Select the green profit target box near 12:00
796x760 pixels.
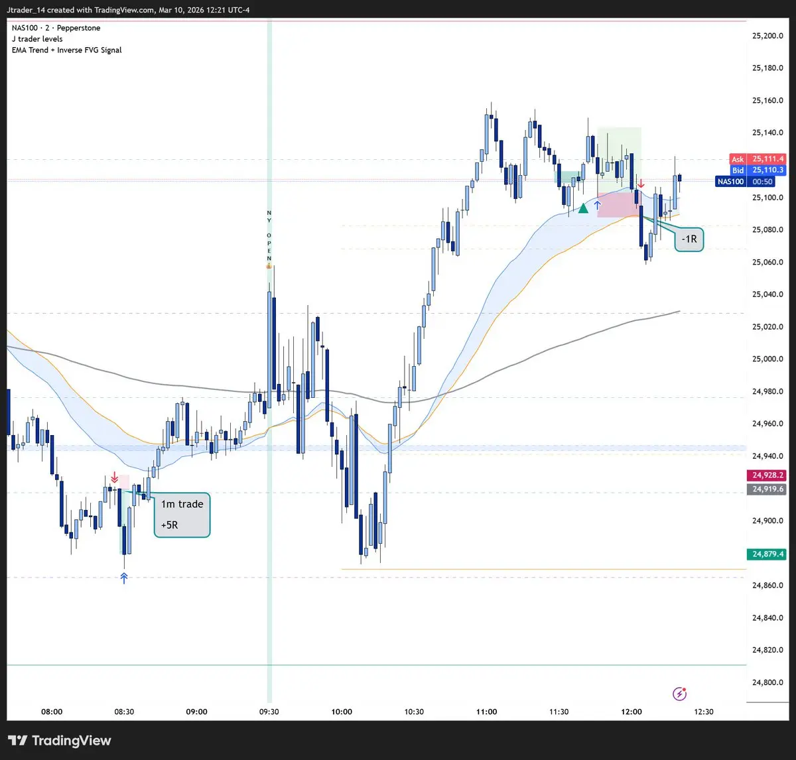619,160
